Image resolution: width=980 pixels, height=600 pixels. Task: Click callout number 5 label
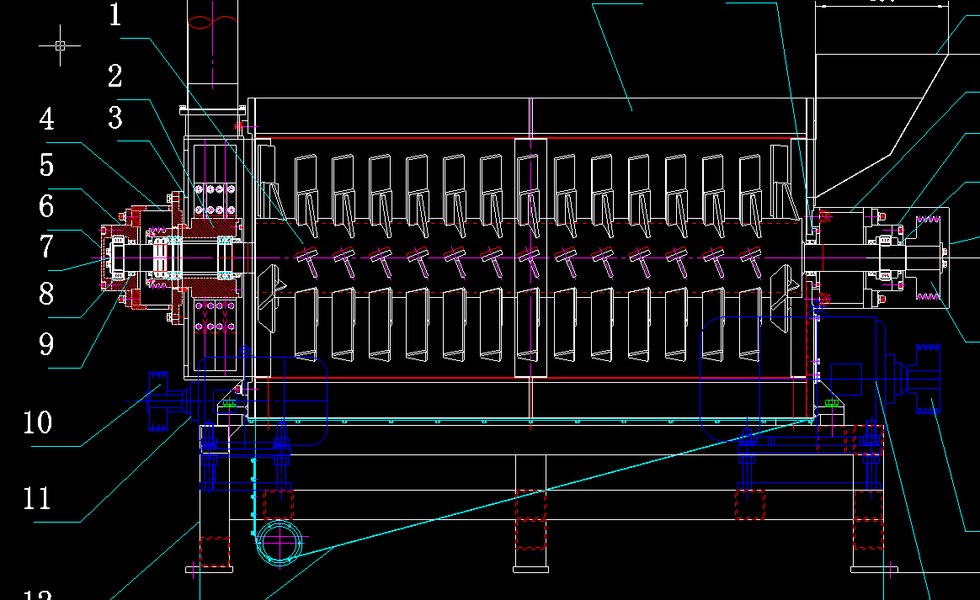tap(46, 164)
